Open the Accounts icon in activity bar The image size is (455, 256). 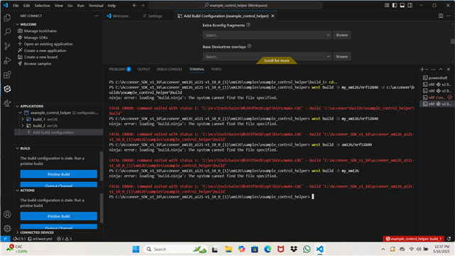(7, 215)
